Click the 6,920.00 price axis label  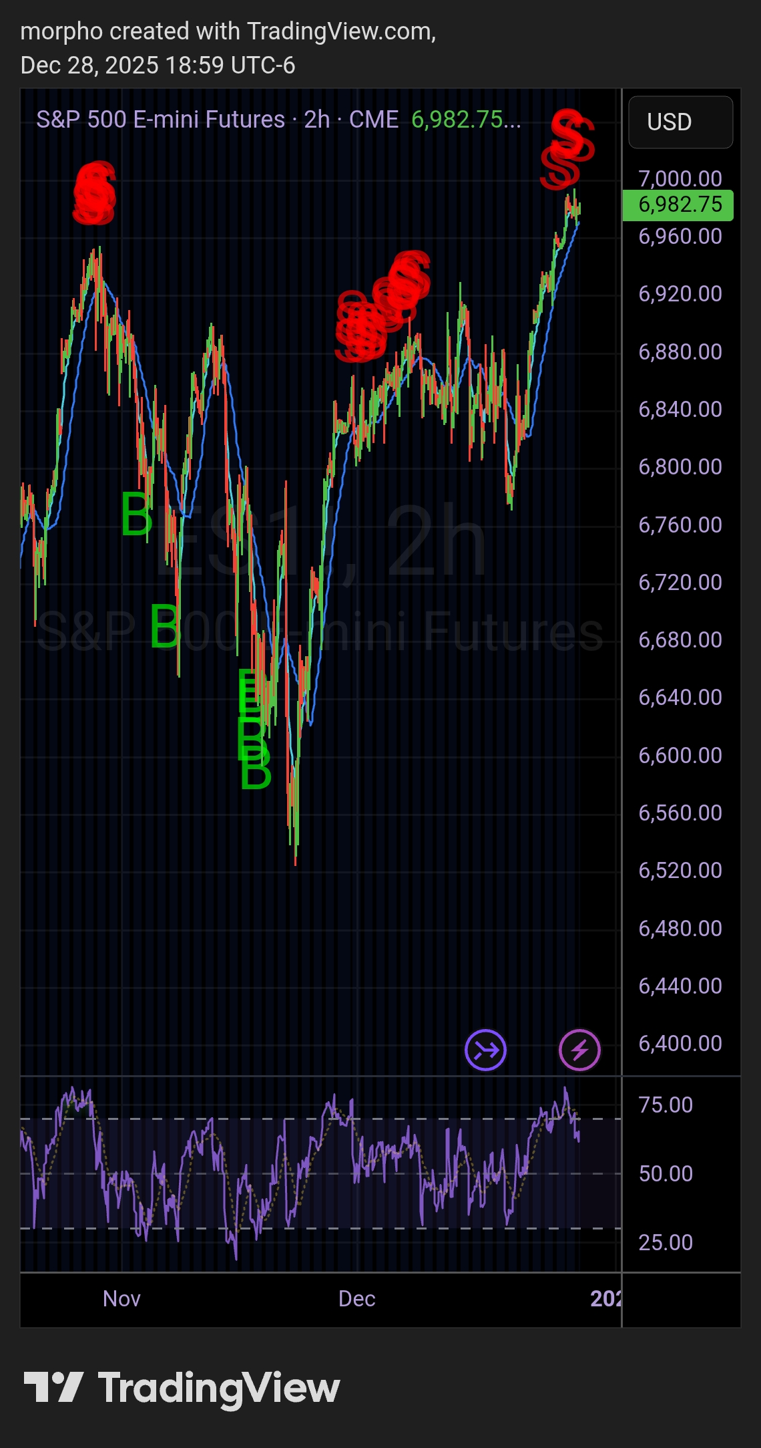pos(680,294)
